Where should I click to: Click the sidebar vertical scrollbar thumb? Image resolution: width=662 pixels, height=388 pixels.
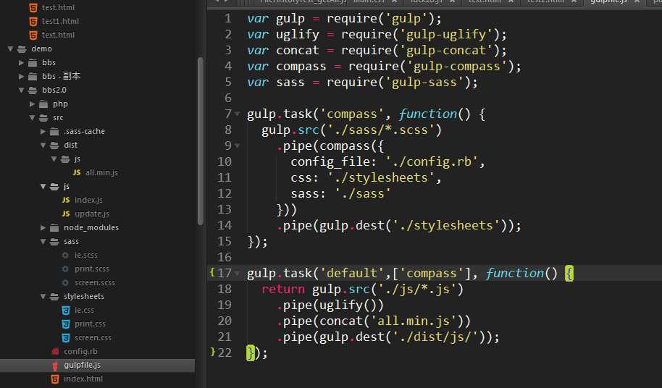[x=200, y=141]
